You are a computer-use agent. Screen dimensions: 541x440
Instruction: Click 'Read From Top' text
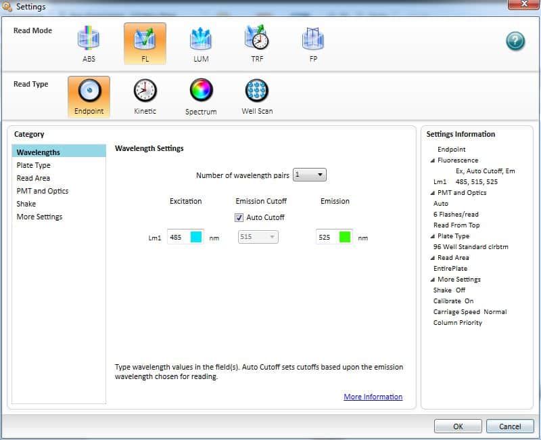(x=456, y=225)
